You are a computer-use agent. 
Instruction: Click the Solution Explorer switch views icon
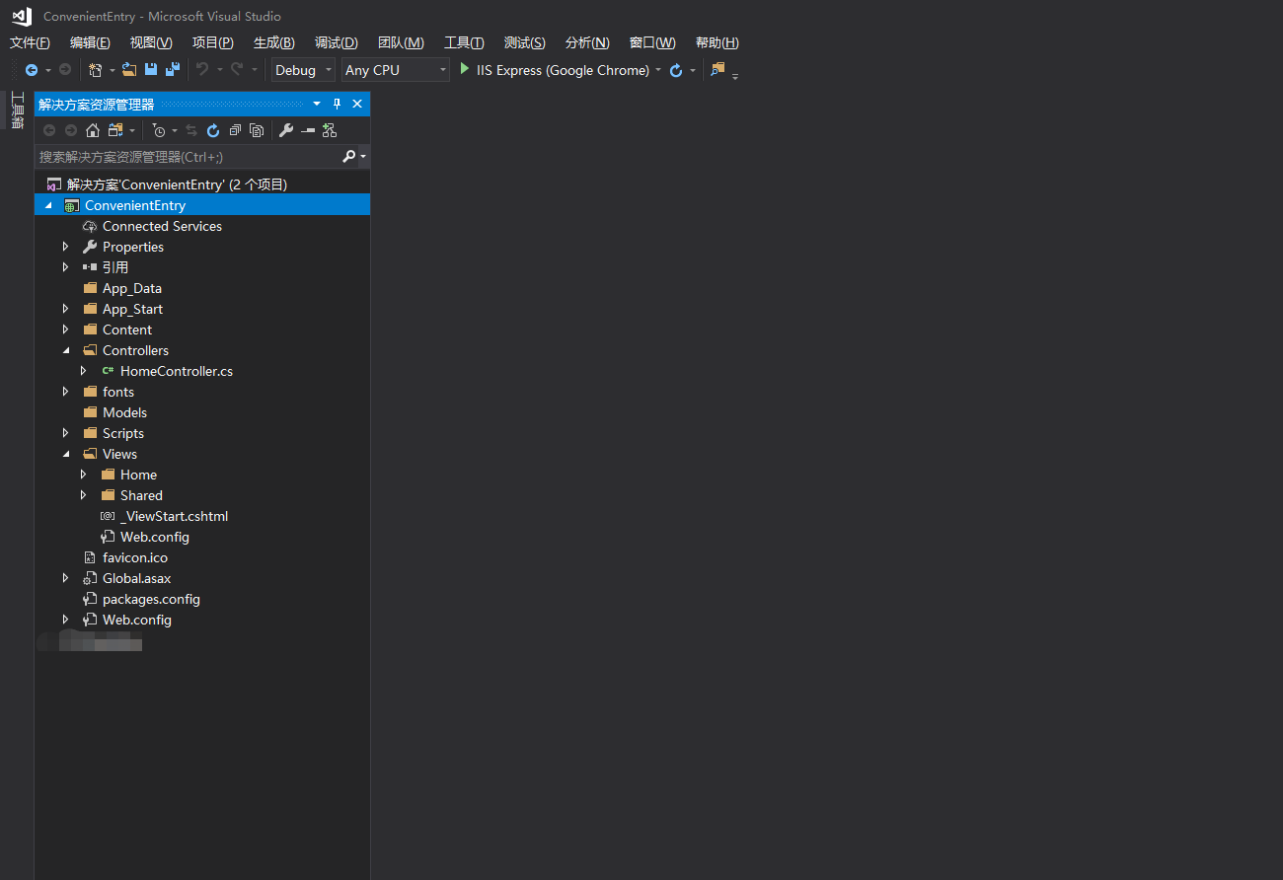coord(115,130)
